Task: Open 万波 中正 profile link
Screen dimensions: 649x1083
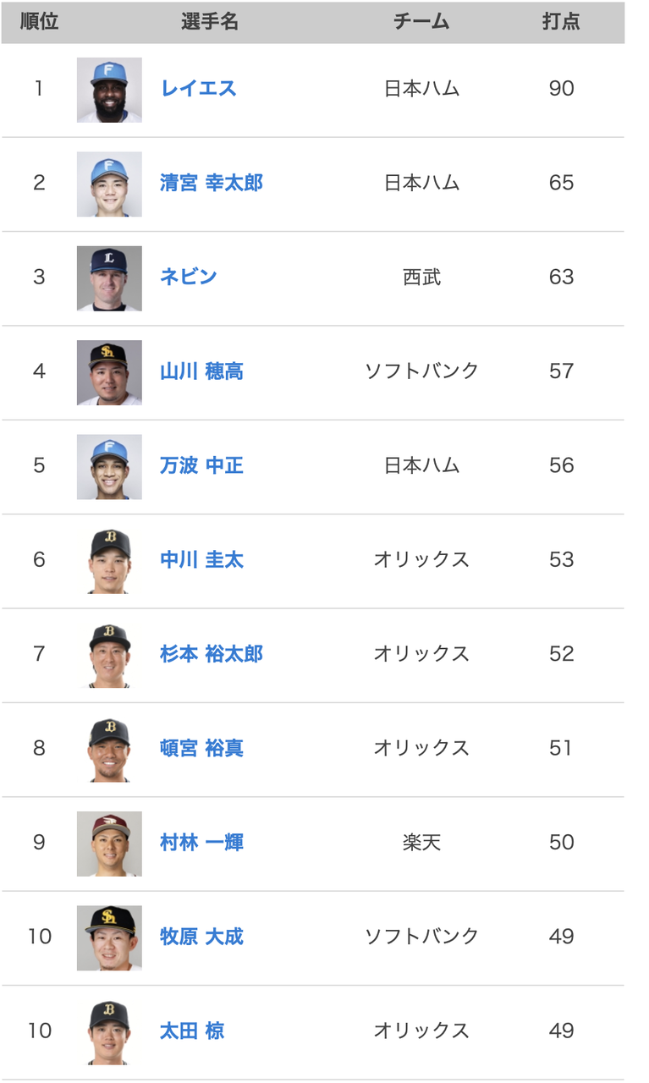Action: [x=202, y=465]
